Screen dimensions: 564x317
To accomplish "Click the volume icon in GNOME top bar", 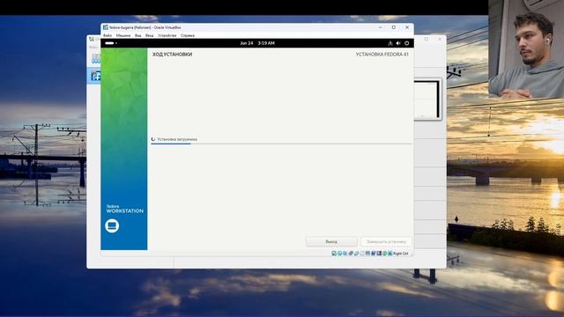I will tap(398, 43).
